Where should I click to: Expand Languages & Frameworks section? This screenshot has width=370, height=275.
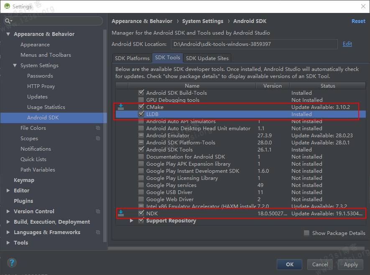click(x=8, y=232)
